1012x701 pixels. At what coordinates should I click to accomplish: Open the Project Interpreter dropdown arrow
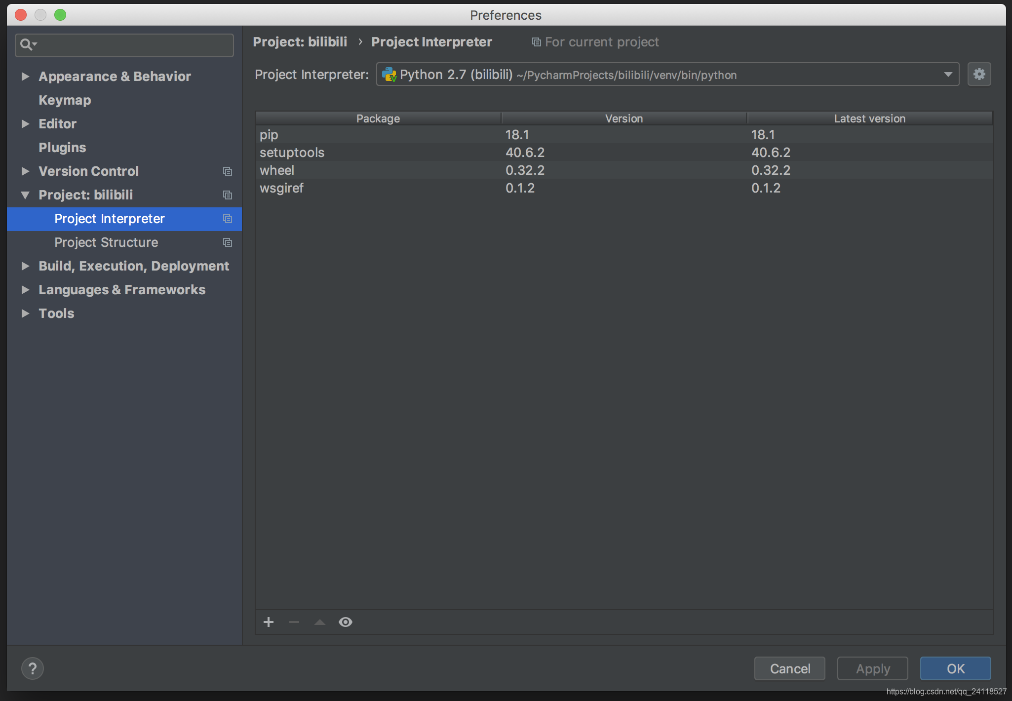click(948, 75)
